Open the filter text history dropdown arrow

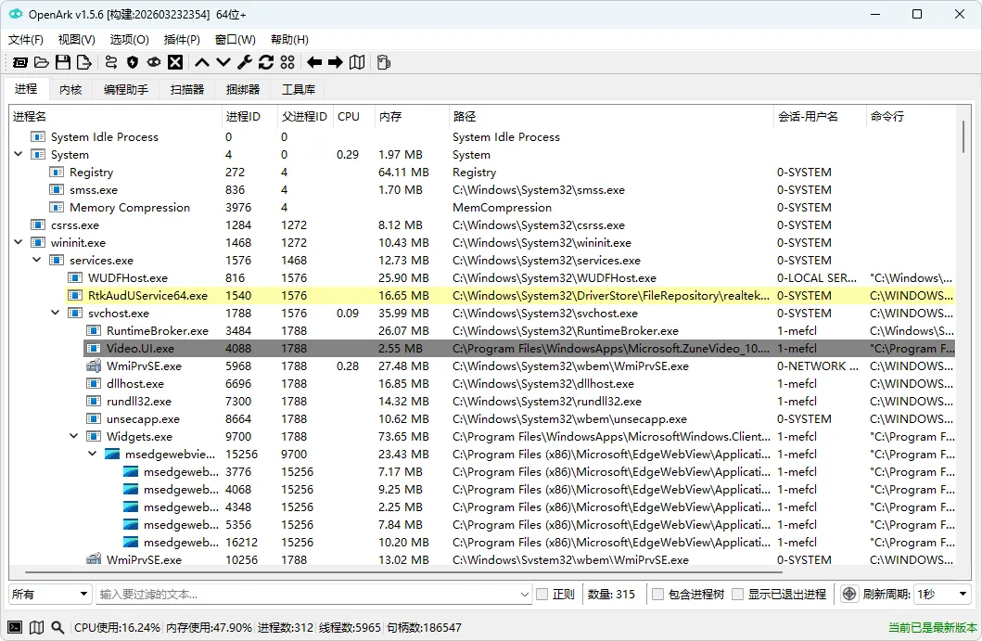[525, 594]
